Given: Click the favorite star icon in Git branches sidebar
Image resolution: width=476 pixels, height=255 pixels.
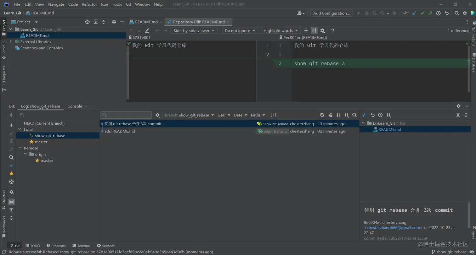Looking at the screenshot, I should 11,173.
